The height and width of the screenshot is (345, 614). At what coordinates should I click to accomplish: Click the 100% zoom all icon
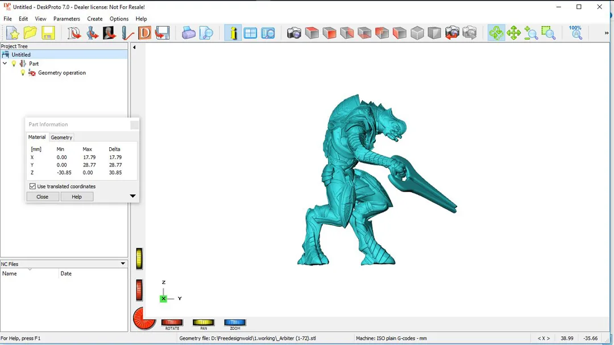(x=575, y=33)
